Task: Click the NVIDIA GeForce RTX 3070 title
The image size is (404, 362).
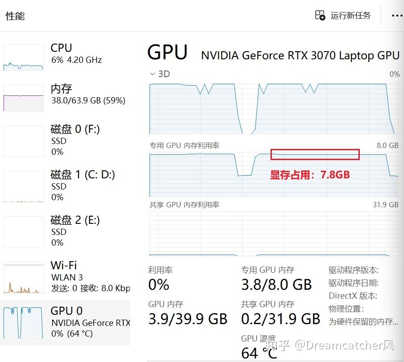Action: click(300, 55)
